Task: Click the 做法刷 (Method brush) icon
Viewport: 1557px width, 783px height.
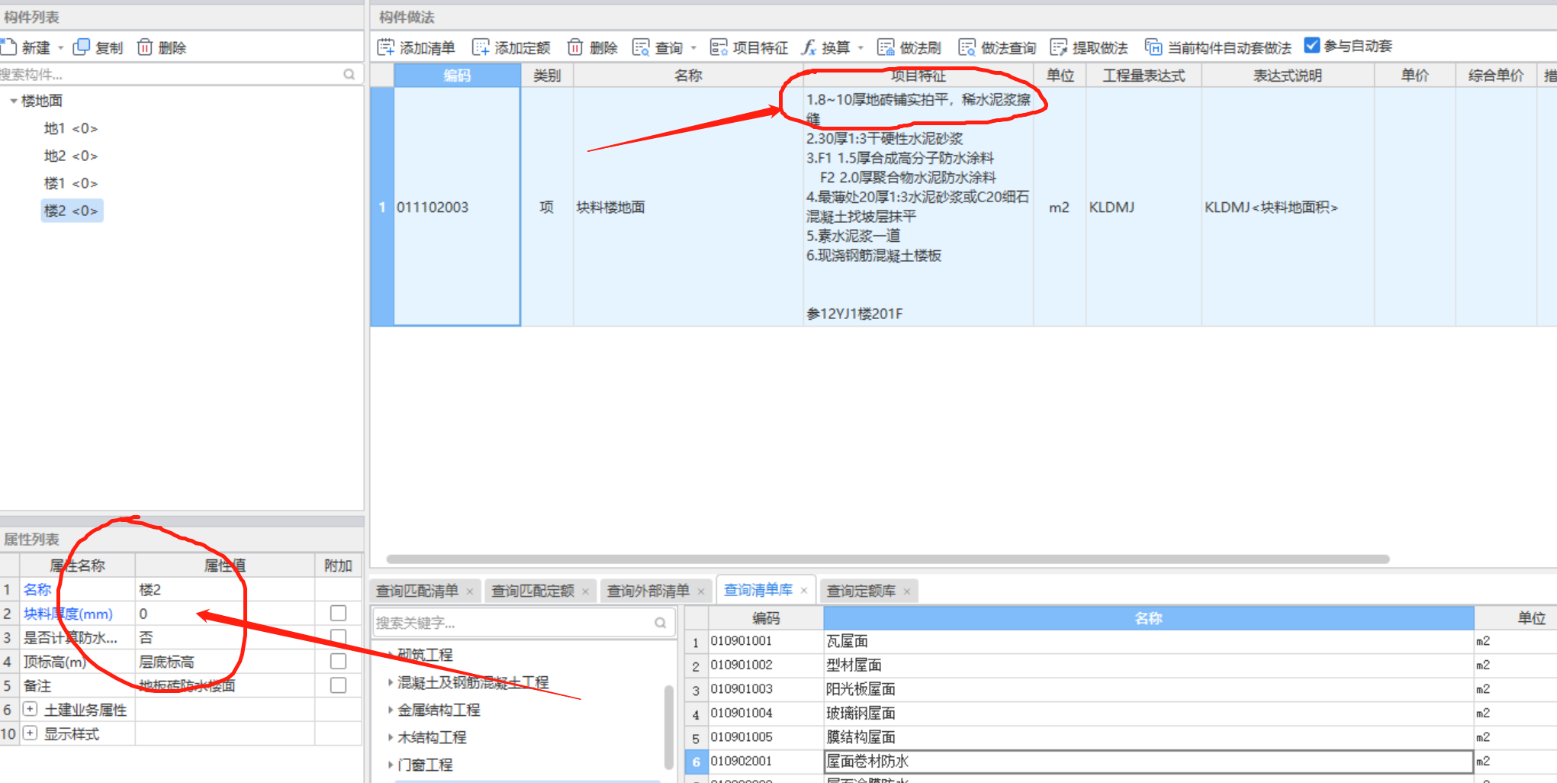Action: click(886, 47)
